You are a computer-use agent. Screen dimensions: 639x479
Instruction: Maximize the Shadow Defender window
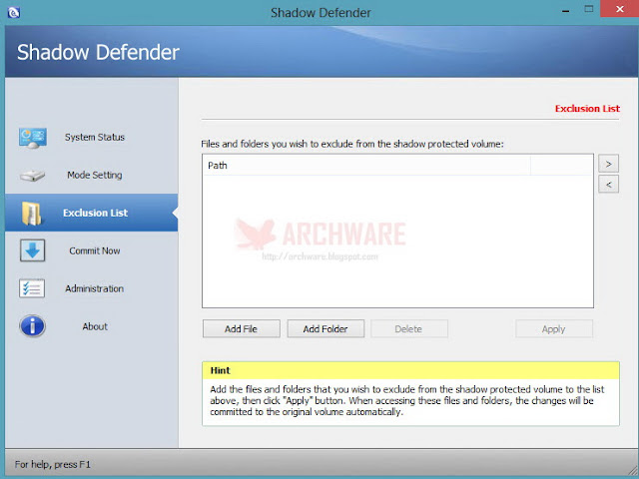588,9
